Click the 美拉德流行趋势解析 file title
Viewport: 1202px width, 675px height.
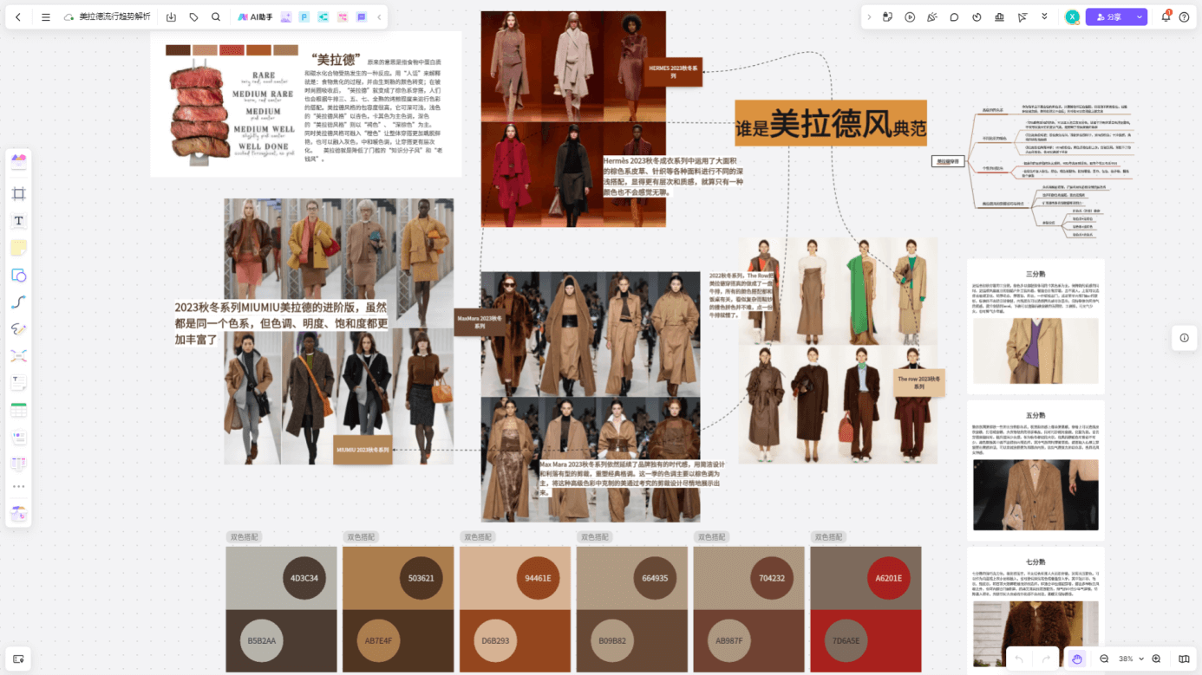click(x=114, y=17)
